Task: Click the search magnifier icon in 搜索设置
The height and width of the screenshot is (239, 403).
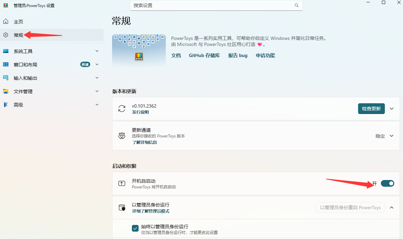Action: (297, 5)
